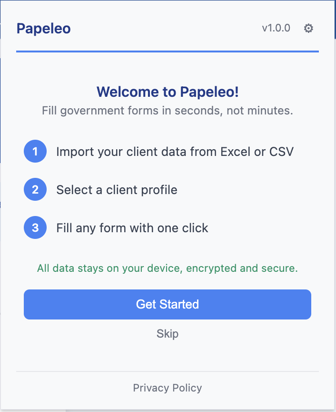The image size is (336, 412).
Task: Click the numbered badge for step 1
Action: pos(35,151)
